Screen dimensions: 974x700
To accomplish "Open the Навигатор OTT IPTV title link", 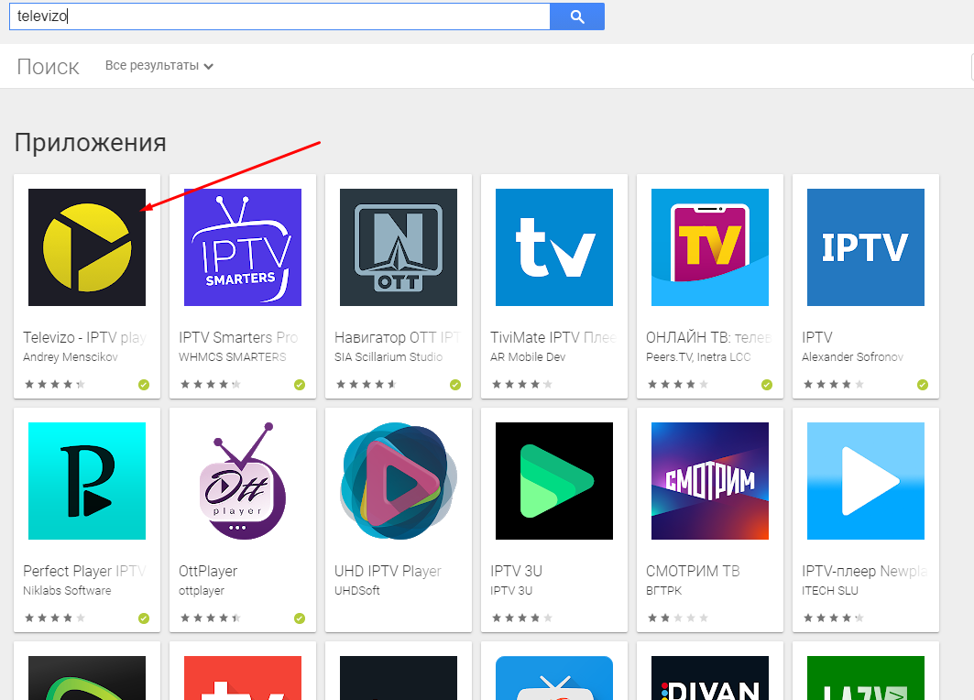I will coord(397,337).
